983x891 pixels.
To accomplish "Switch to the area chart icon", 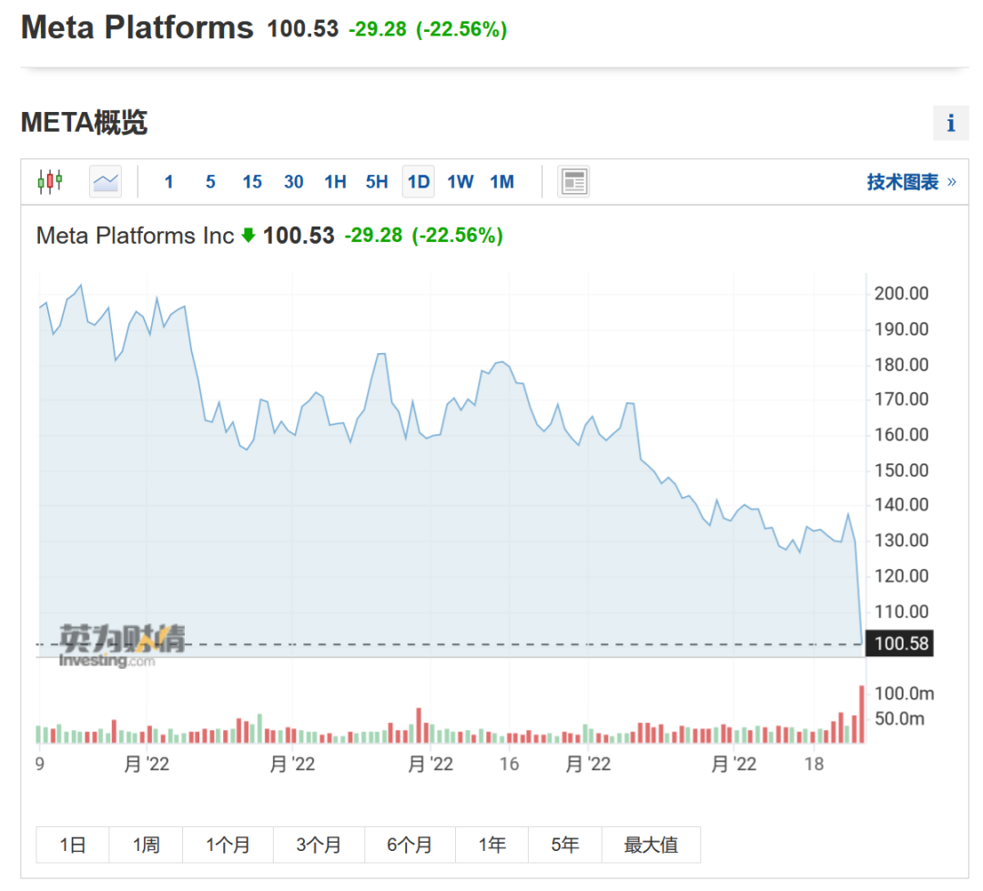I will coord(106,181).
